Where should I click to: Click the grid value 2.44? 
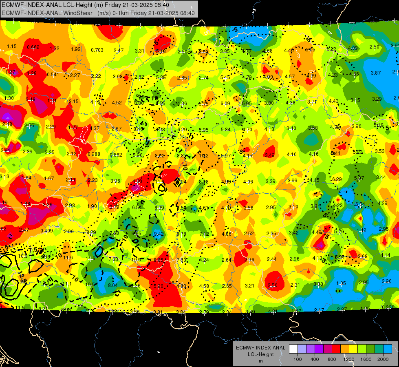tap(271, 259)
